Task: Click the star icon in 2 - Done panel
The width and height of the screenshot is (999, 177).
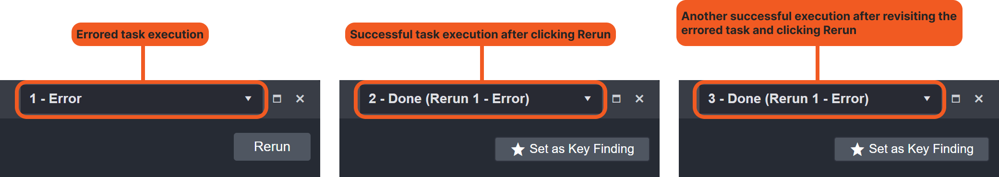Action: tap(518, 149)
